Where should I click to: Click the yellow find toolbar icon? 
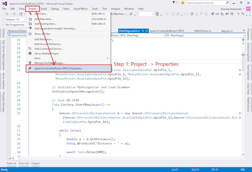tap(131, 14)
